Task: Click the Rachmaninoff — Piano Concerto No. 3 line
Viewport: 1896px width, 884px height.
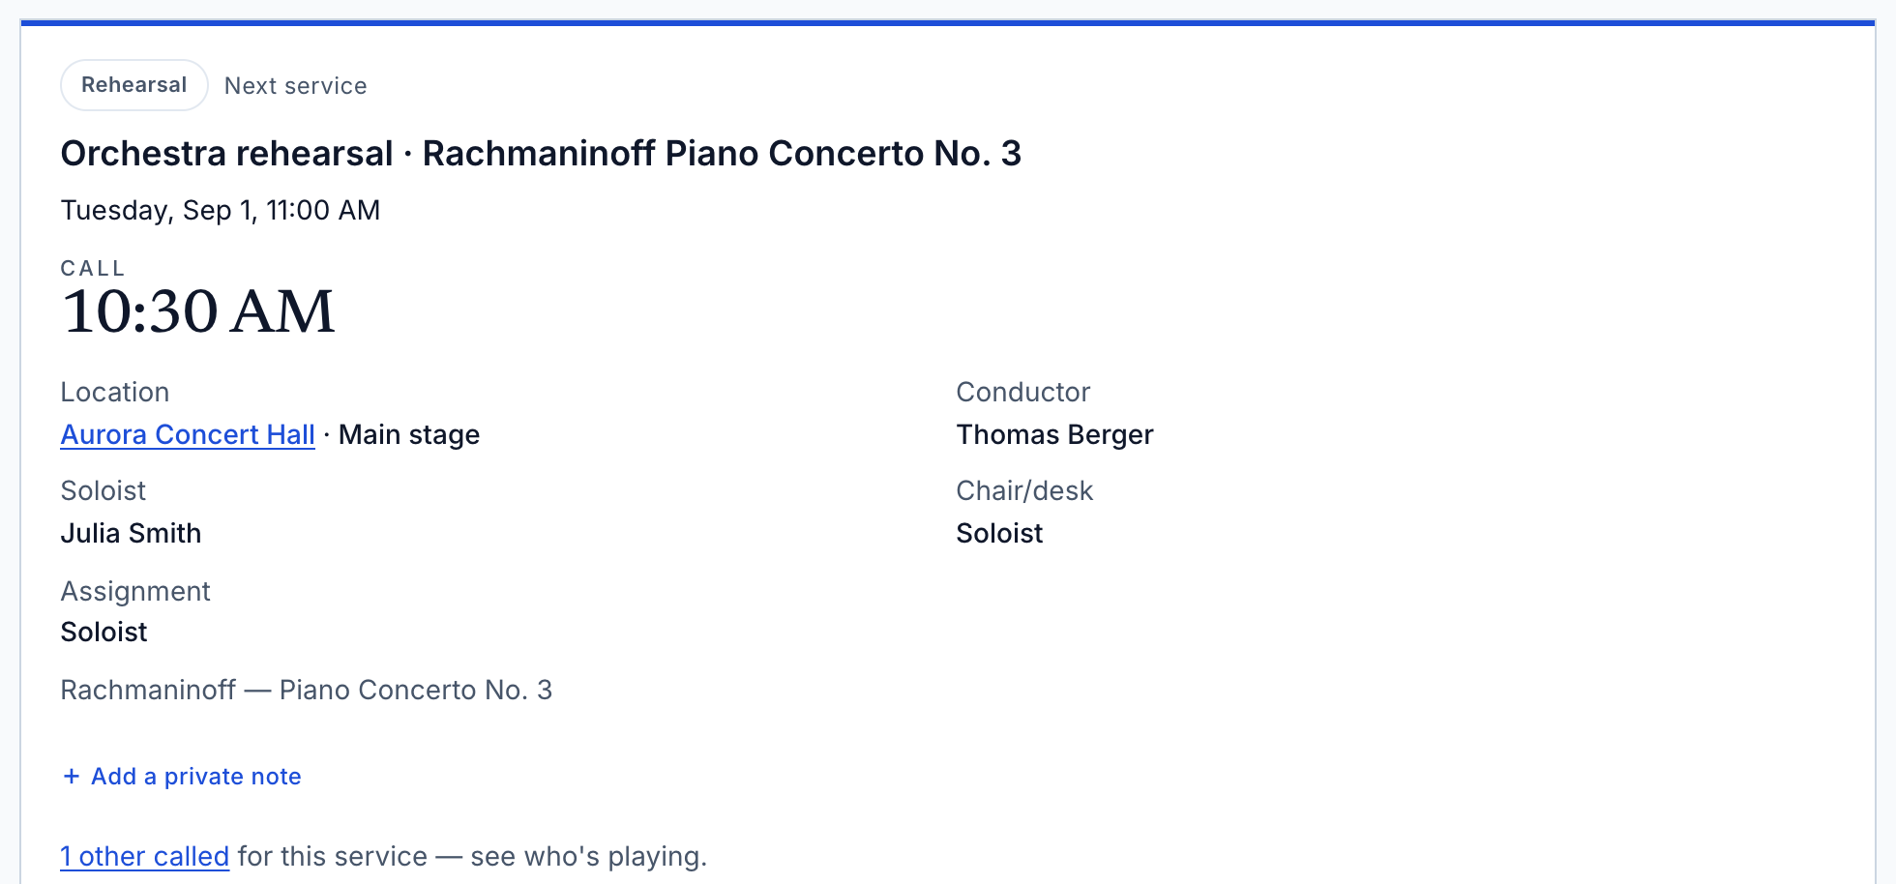Action: (x=307, y=691)
